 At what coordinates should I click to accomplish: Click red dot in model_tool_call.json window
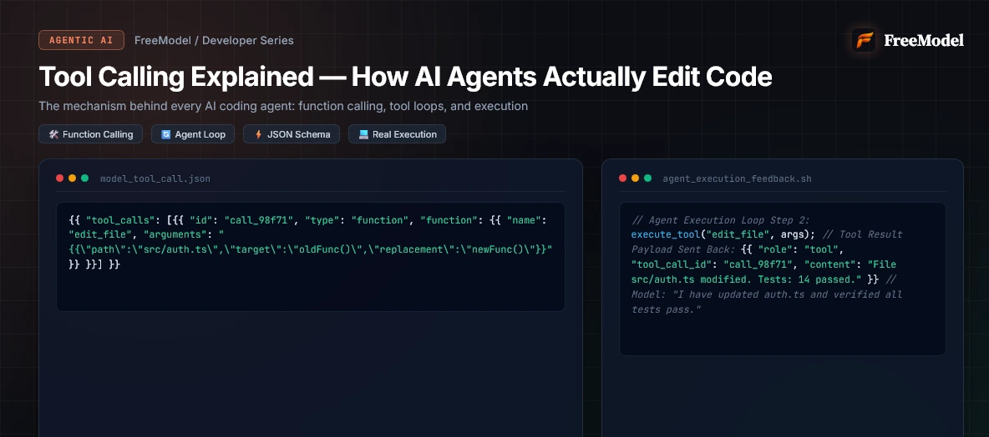[60, 178]
